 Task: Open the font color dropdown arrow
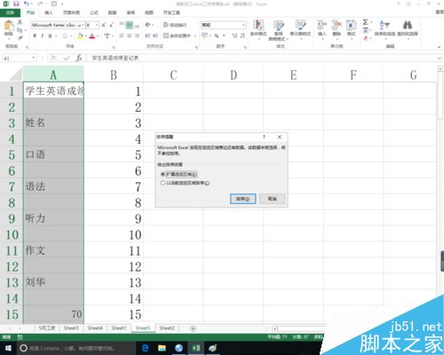(x=98, y=35)
